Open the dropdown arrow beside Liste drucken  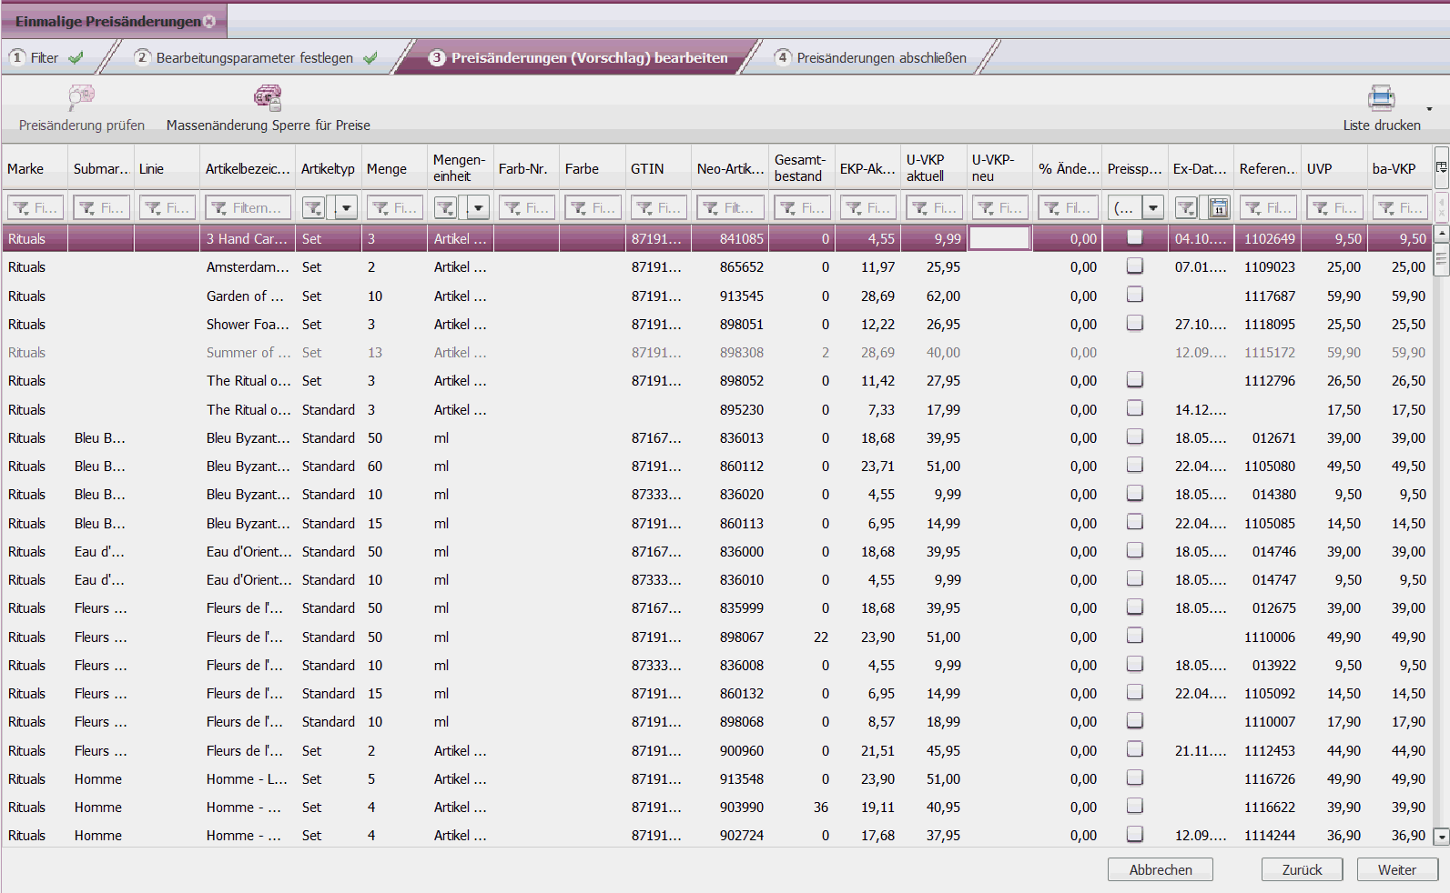click(1429, 109)
